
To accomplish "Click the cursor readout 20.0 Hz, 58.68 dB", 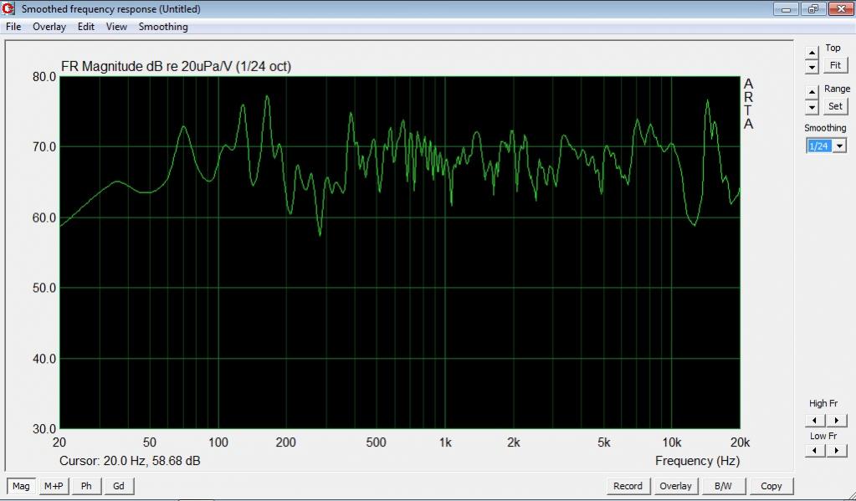I will point(130,461).
